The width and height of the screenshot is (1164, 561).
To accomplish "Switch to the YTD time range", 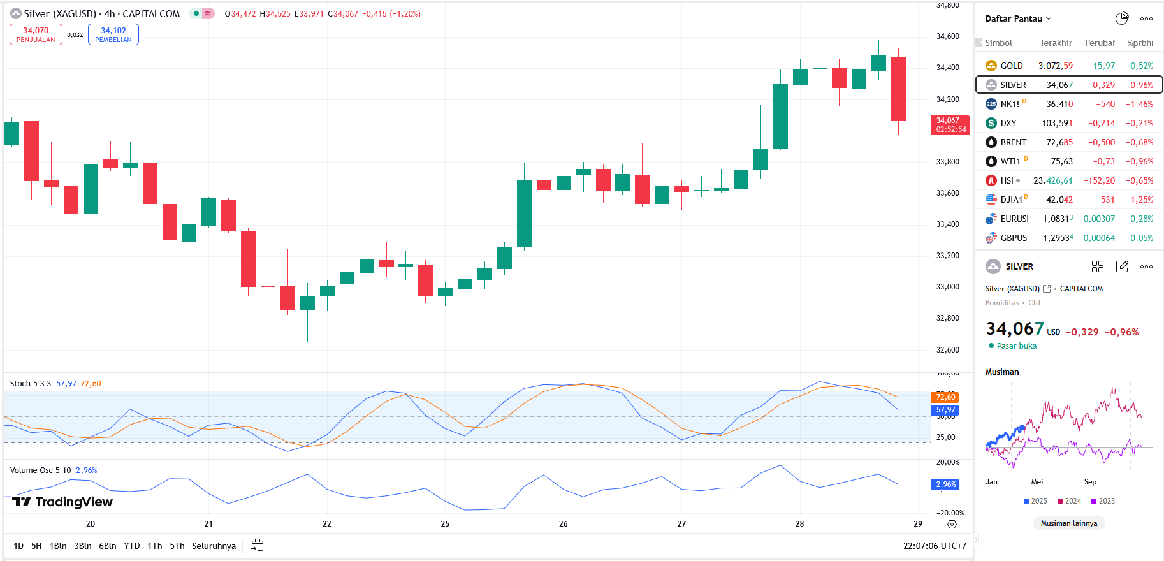I will [131, 546].
